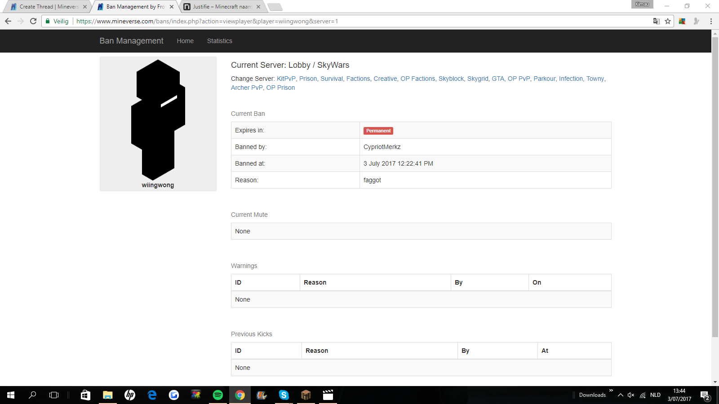Change server to Creative

point(386,79)
